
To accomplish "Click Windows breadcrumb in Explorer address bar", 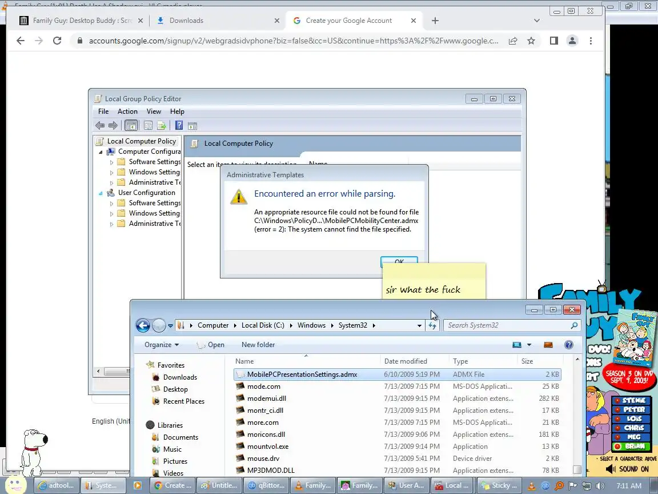I will [x=311, y=325].
